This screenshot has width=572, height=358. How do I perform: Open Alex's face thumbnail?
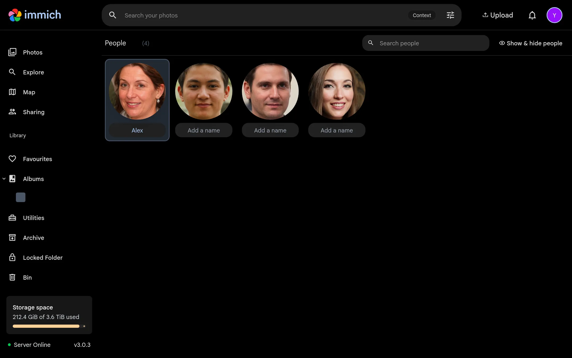click(137, 91)
